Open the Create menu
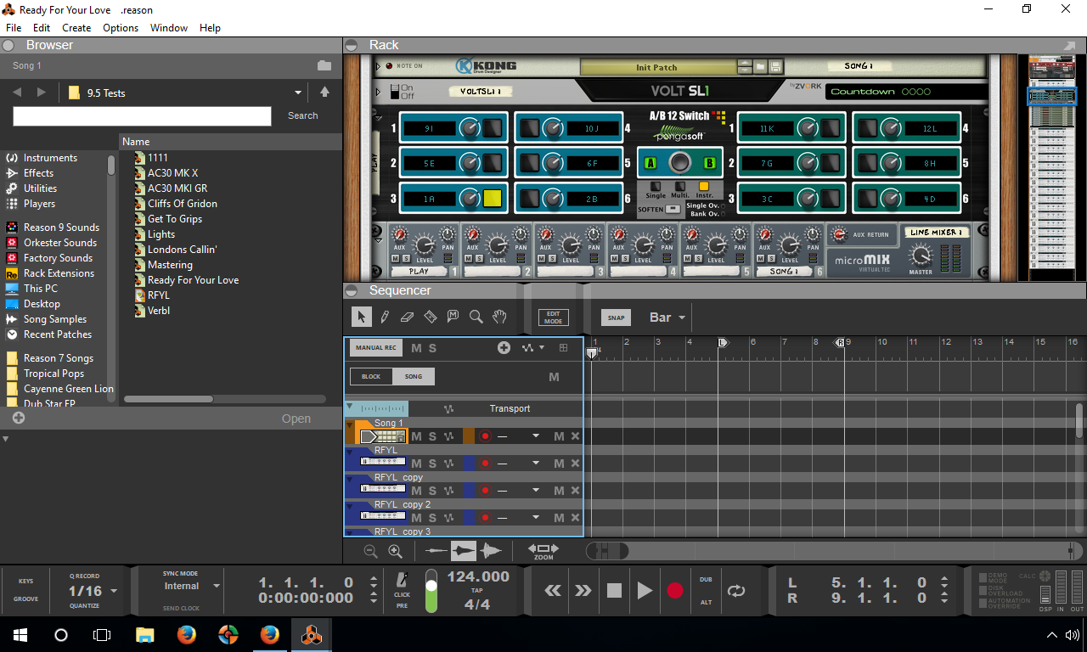 tap(76, 28)
